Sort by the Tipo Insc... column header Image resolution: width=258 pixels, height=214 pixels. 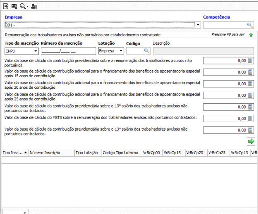pos(15,153)
